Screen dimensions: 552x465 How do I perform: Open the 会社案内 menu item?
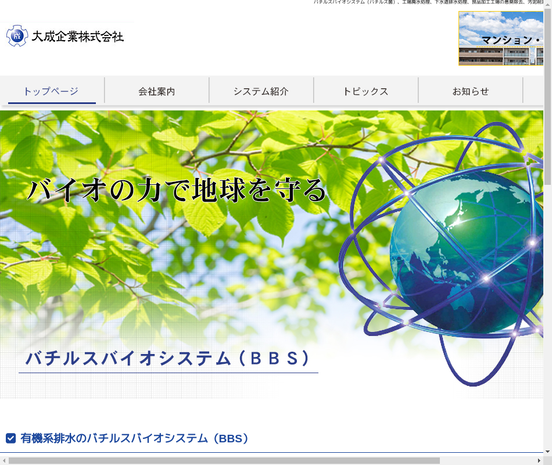click(x=156, y=91)
